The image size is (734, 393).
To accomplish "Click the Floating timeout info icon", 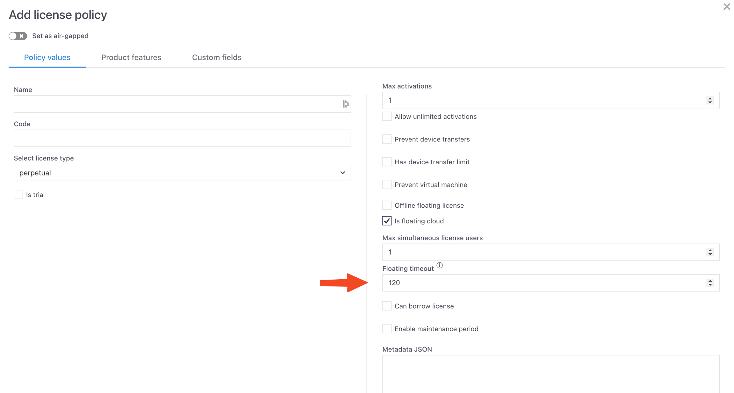I will point(440,265).
